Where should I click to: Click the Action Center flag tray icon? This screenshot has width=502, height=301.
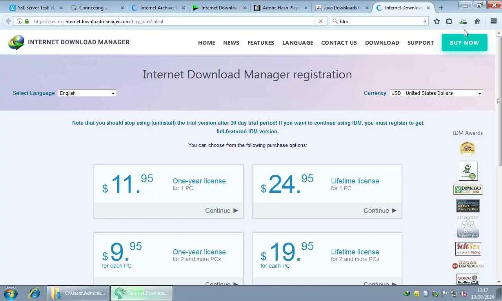(x=445, y=293)
